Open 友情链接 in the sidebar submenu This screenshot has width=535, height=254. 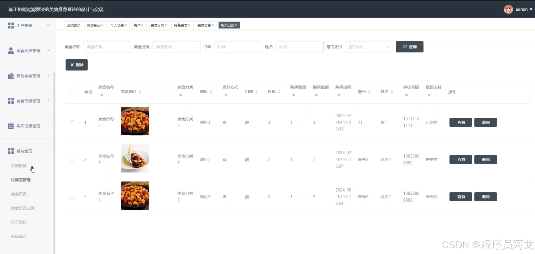[x=19, y=166]
